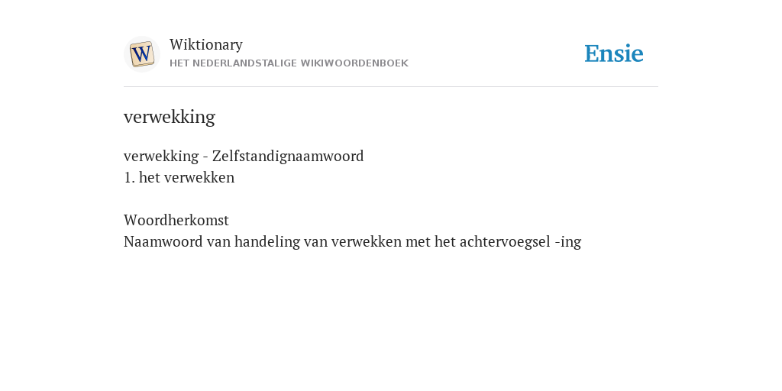
Task: Click the word Zelfstandignaamwoord
Action: pyautogui.click(x=288, y=156)
